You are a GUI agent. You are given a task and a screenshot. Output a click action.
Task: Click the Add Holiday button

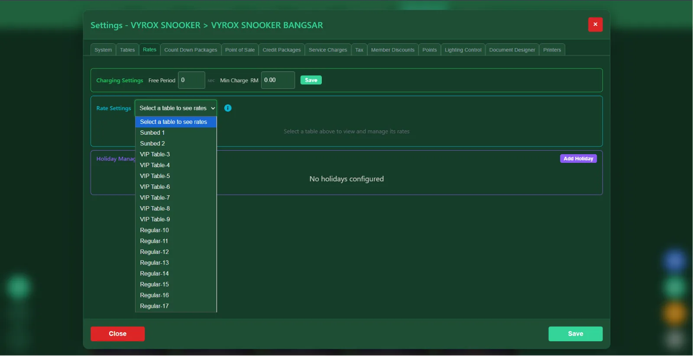pos(578,159)
